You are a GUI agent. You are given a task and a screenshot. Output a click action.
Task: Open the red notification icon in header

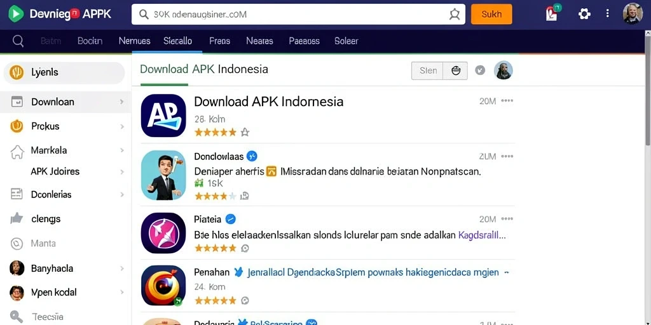[x=552, y=13]
